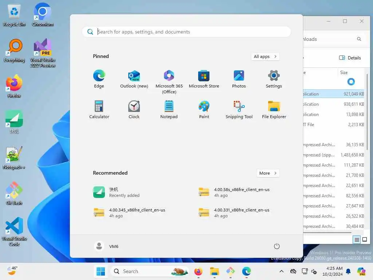Select the 1,483,658 KB compressed file row
Image resolution: width=373 pixels, height=280 pixels.
pyautogui.click(x=334, y=155)
